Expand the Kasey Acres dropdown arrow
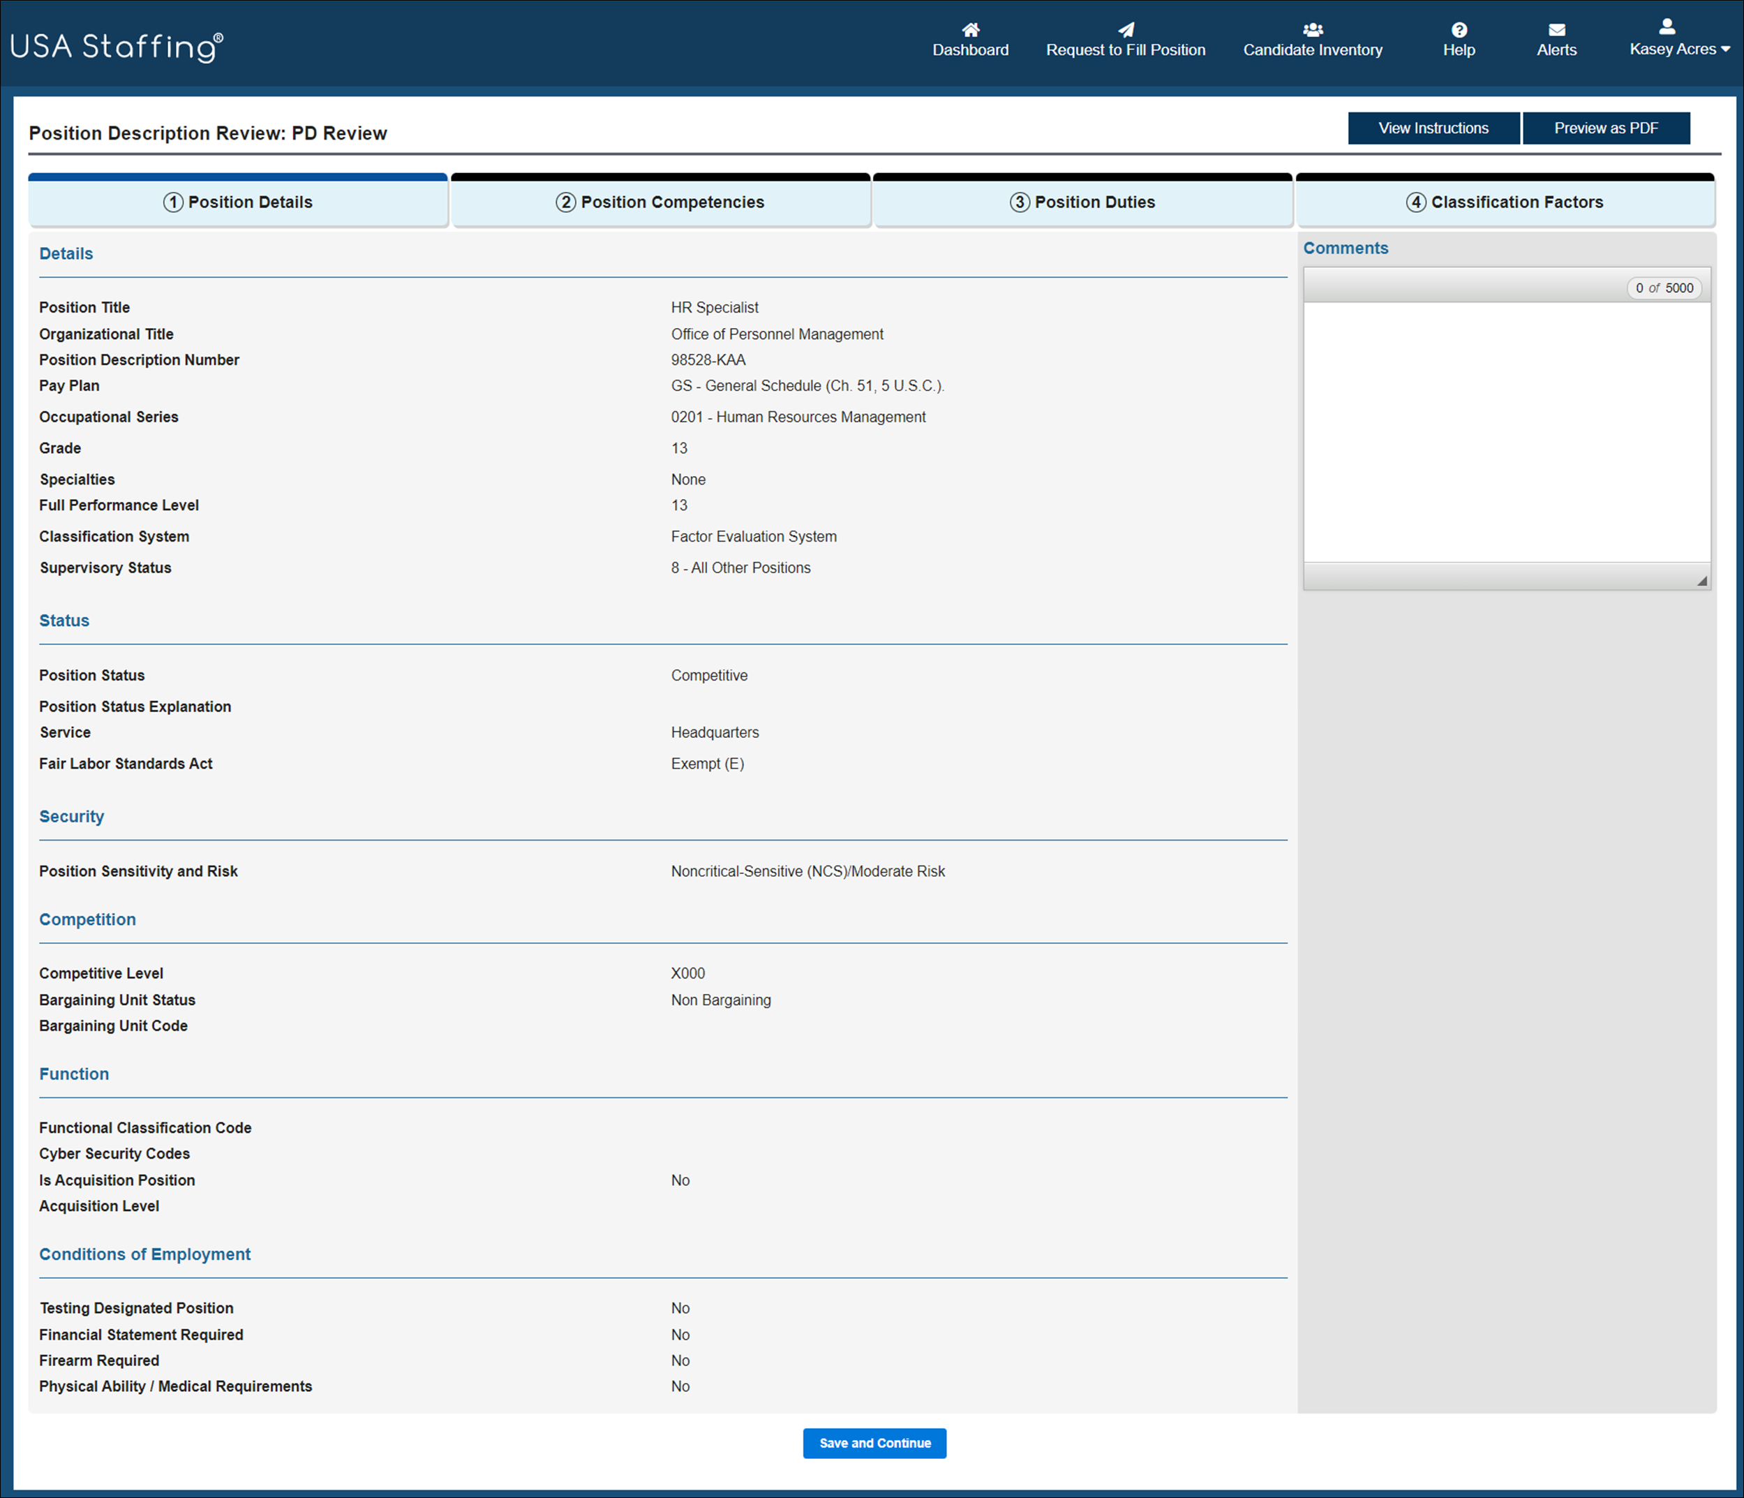The image size is (1744, 1498). (1725, 50)
